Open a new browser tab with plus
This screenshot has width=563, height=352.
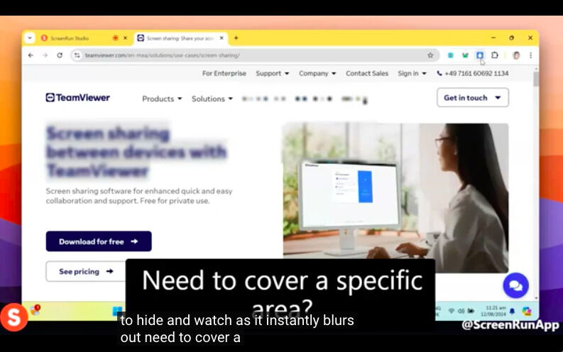236,38
